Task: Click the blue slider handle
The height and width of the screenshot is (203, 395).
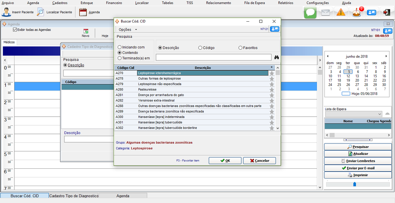Action: [x=354, y=184]
